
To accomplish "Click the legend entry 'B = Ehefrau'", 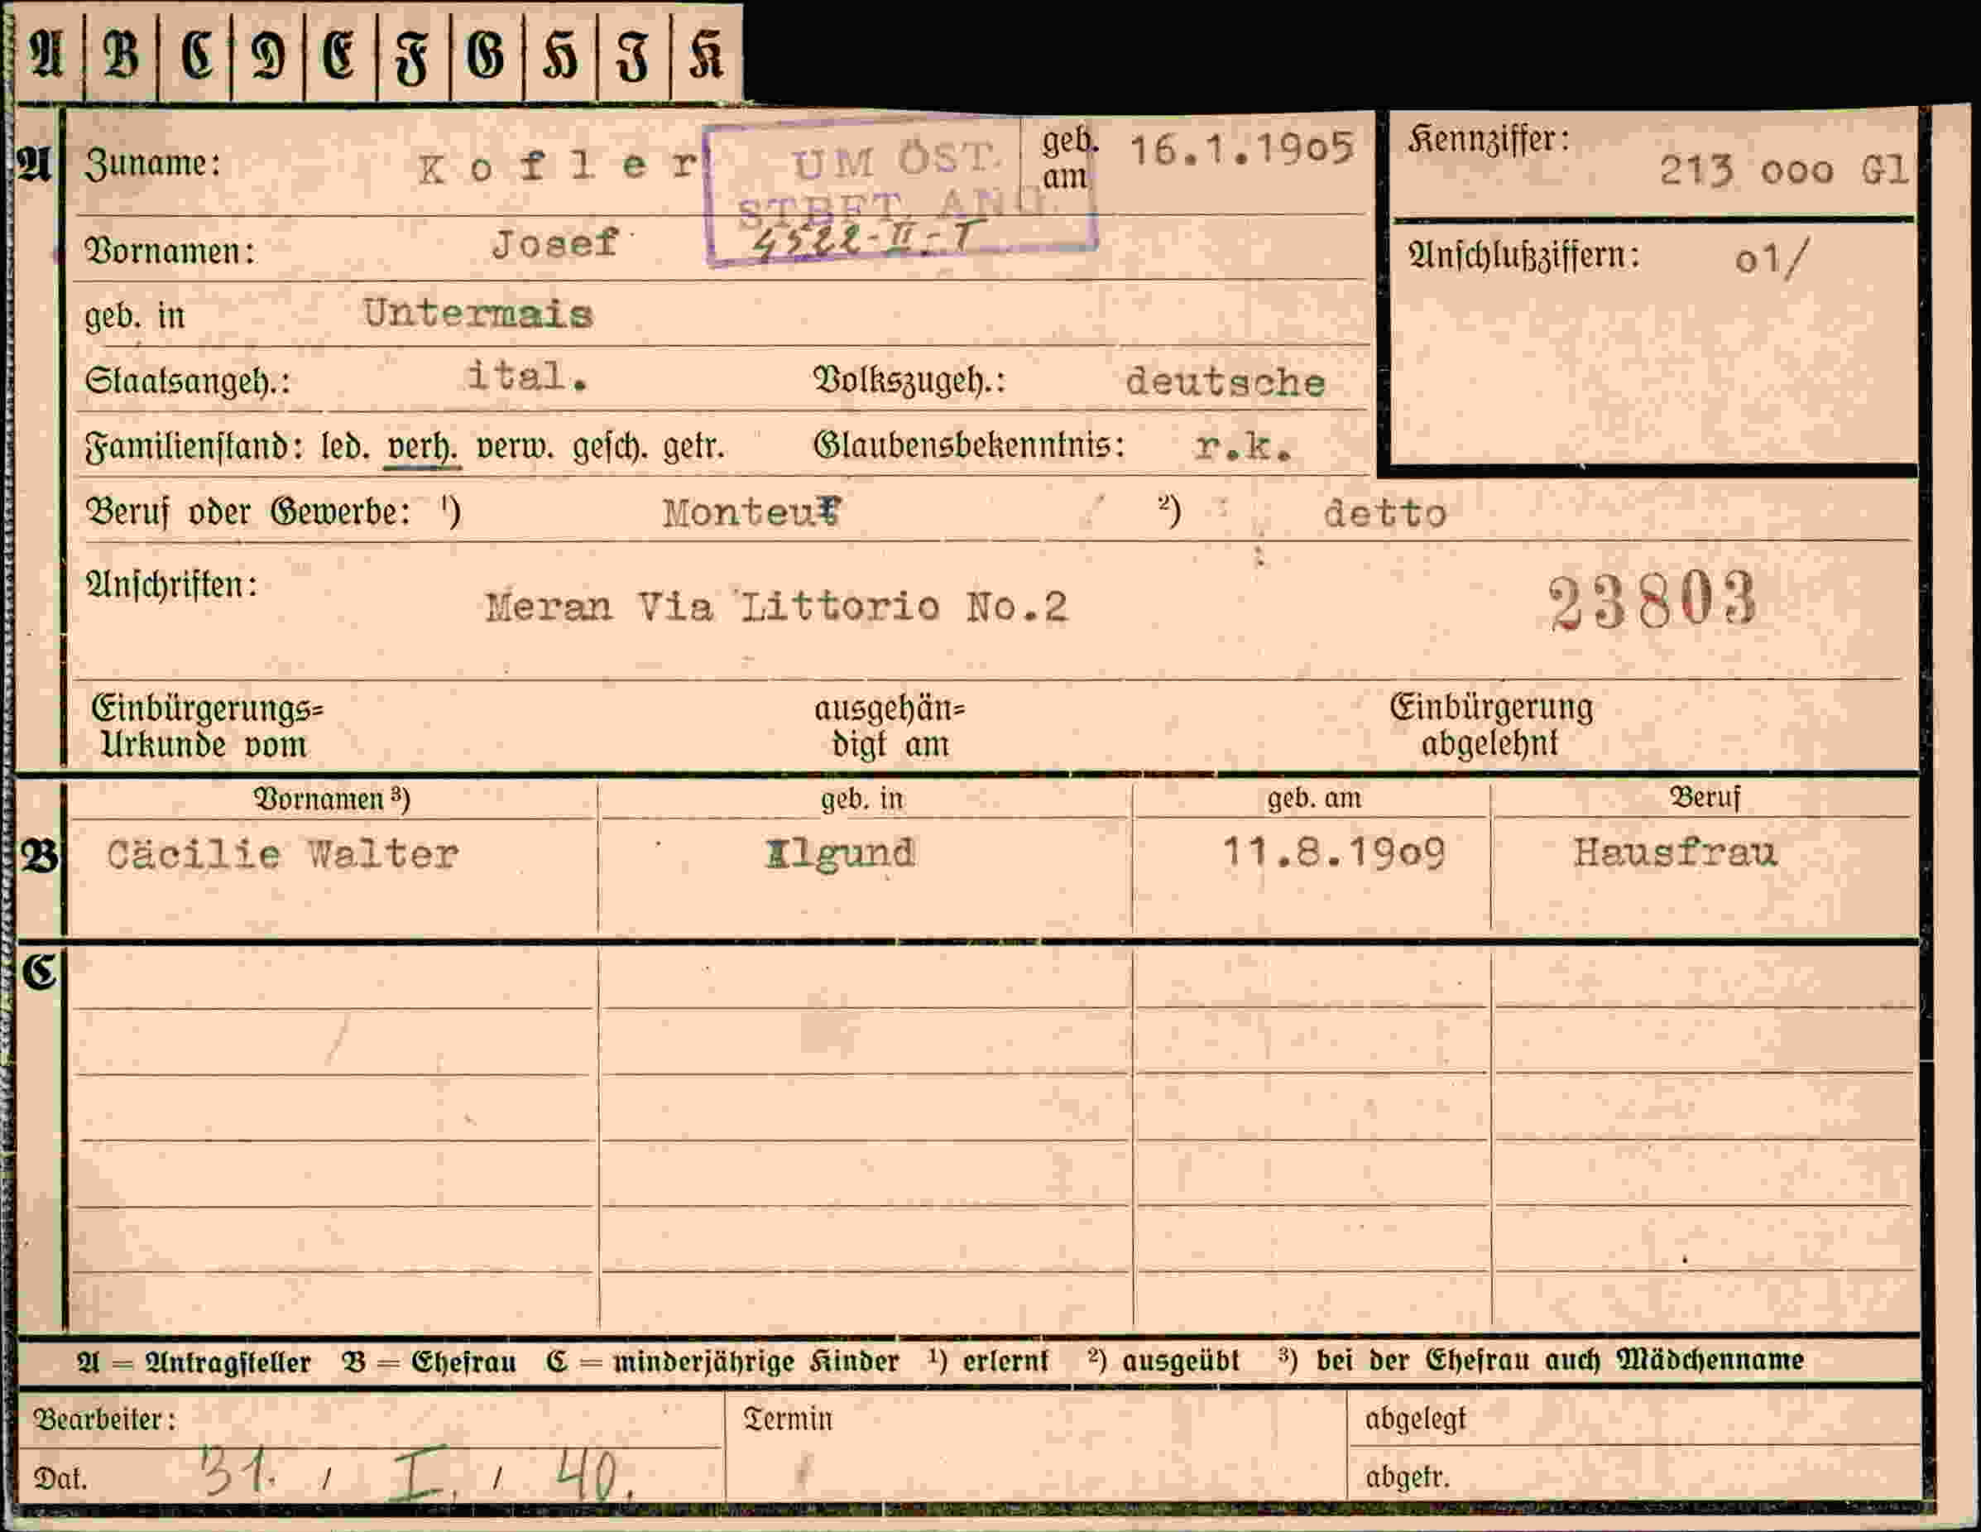I will [430, 1362].
